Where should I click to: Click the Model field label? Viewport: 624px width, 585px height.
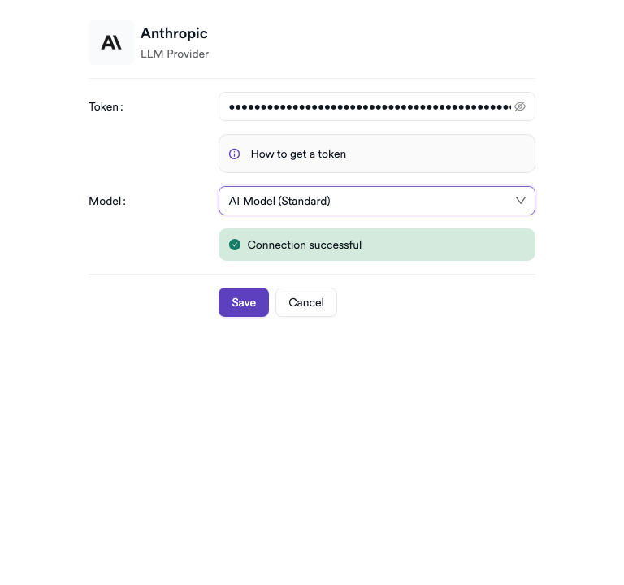[x=107, y=201]
